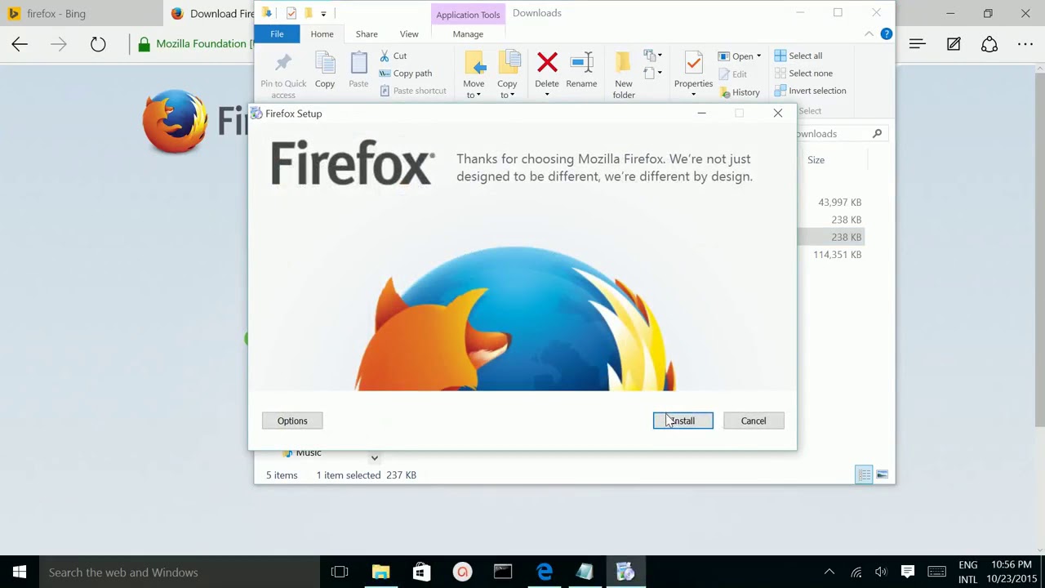The width and height of the screenshot is (1045, 588).
Task: Click Edit in the ribbon
Action: point(732,73)
